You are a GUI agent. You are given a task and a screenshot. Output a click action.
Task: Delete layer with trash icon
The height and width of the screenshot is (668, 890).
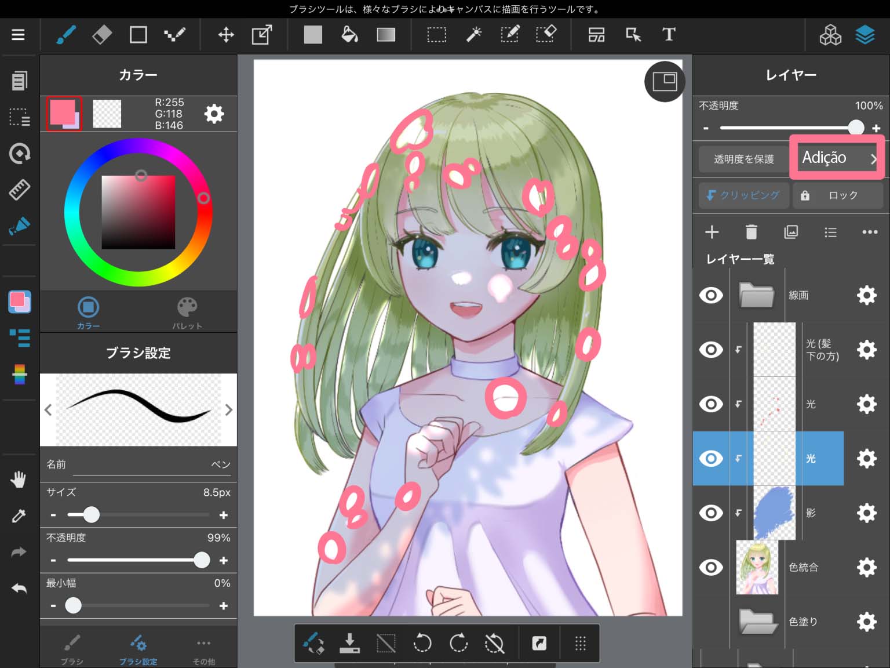point(752,232)
